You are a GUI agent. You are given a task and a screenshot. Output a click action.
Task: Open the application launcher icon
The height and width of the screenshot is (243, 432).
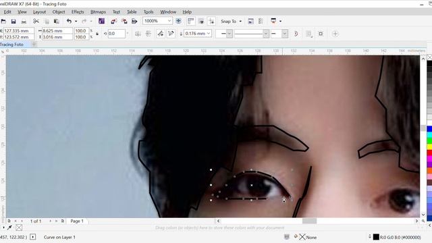pos(273,21)
